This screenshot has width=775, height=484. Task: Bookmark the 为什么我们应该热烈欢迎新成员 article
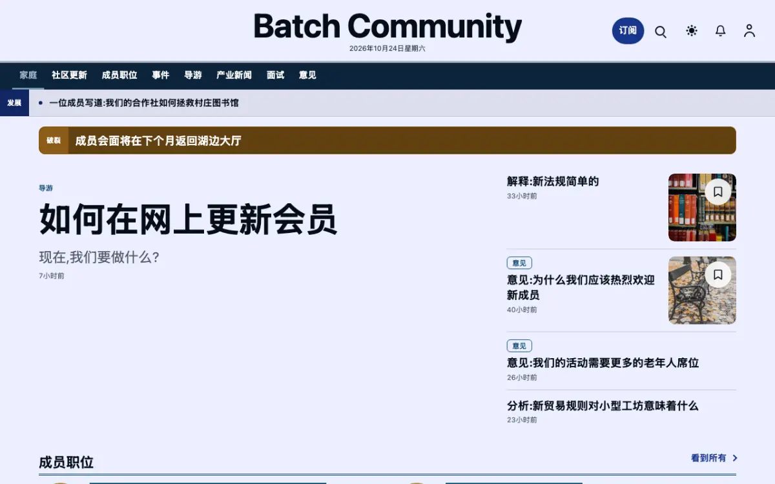tap(718, 275)
